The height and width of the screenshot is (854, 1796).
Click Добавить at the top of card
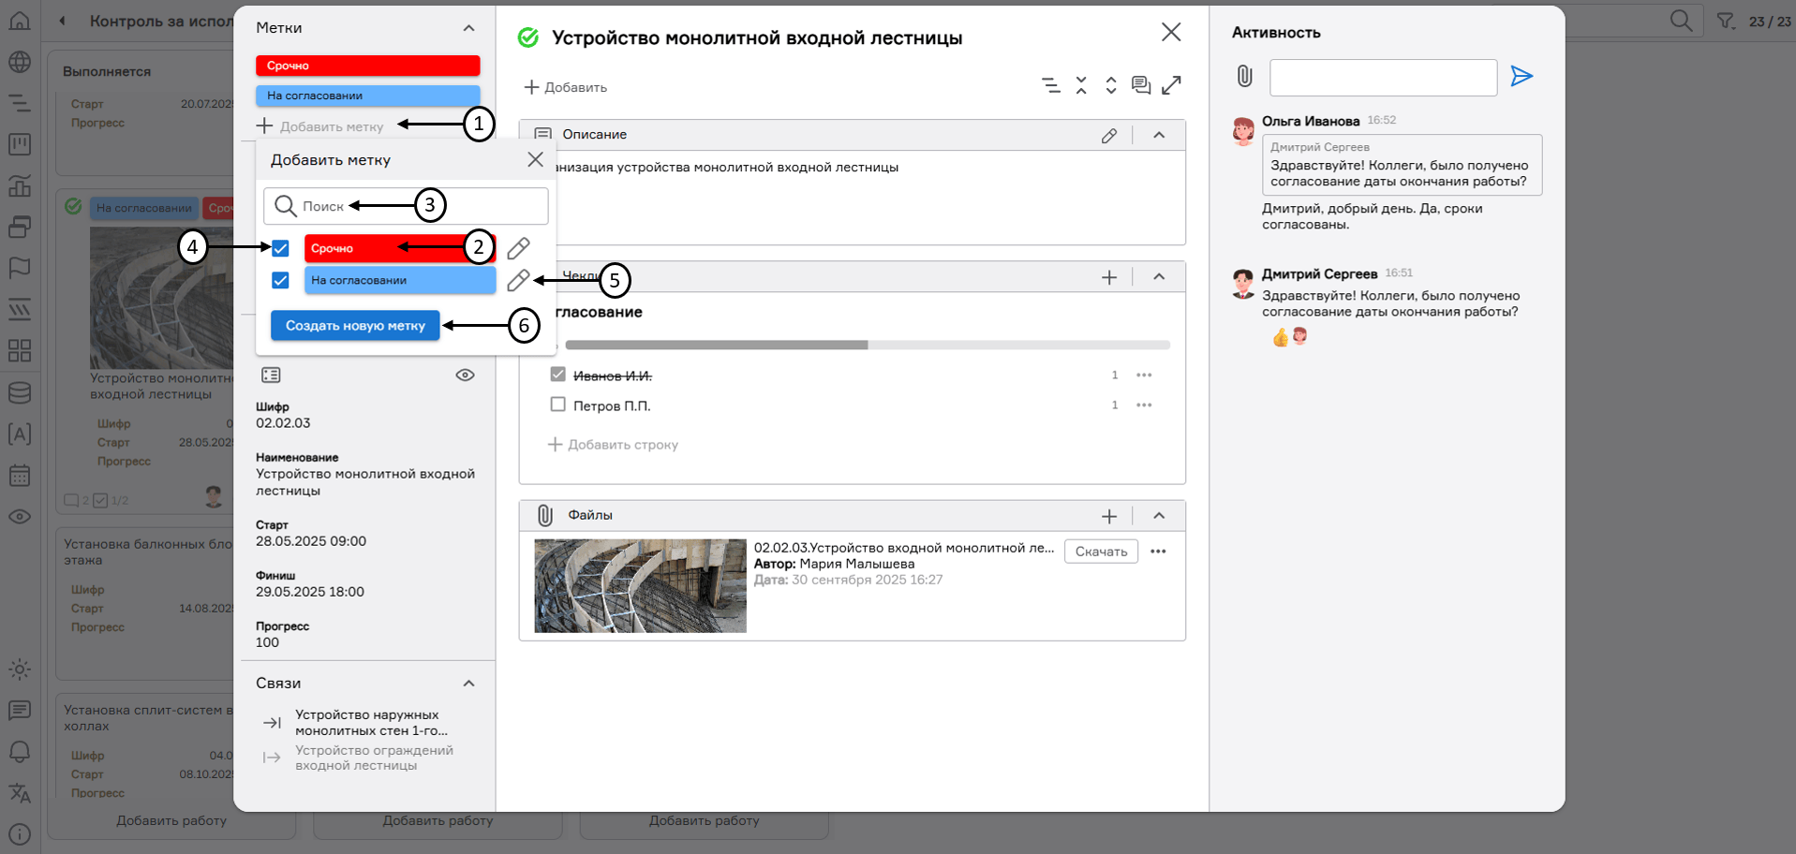pyautogui.click(x=566, y=87)
